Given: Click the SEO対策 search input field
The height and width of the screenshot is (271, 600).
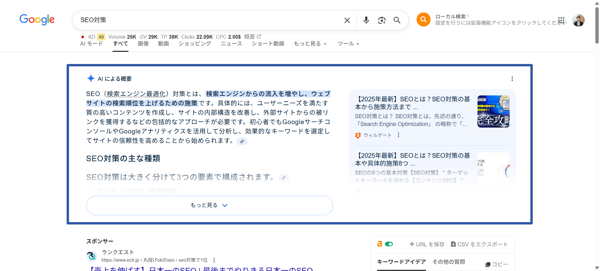Looking at the screenshot, I should point(206,20).
